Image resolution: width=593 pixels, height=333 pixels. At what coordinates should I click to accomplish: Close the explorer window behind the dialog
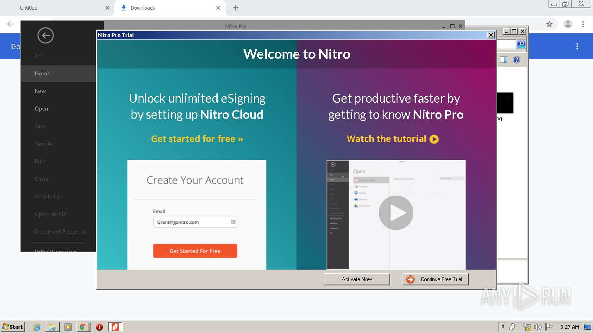pos(523,31)
